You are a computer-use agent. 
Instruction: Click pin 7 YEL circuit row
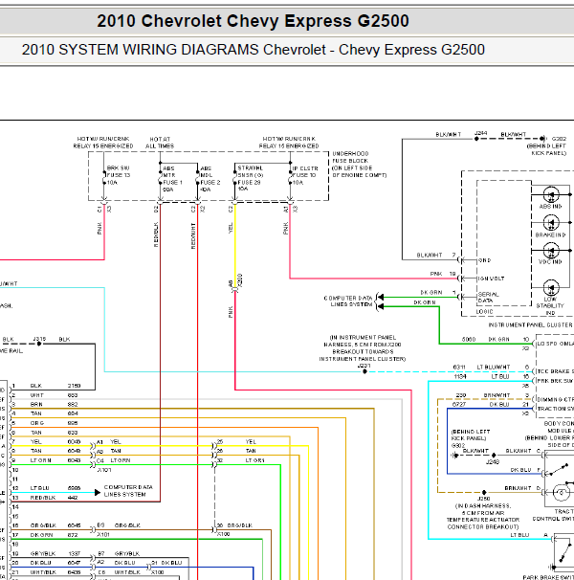click(x=46, y=441)
